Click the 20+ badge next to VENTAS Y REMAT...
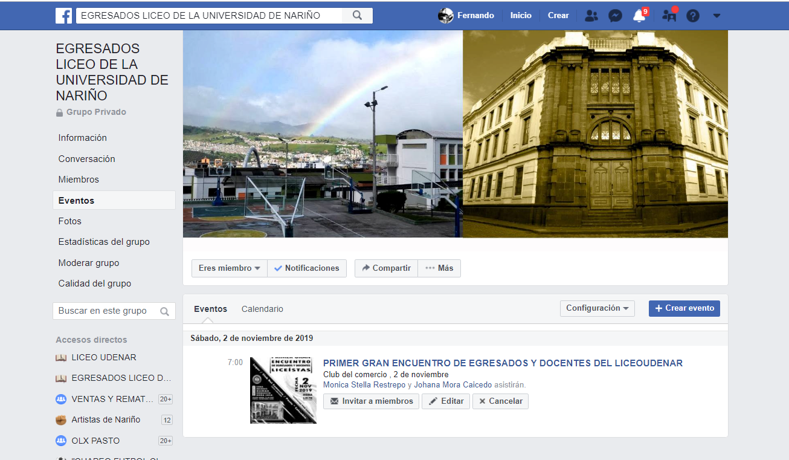Viewport: 789px width, 460px height. pos(166,399)
